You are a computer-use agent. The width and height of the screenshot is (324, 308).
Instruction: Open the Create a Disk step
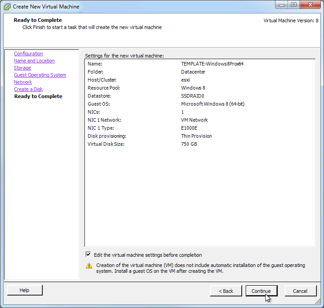pos(28,89)
